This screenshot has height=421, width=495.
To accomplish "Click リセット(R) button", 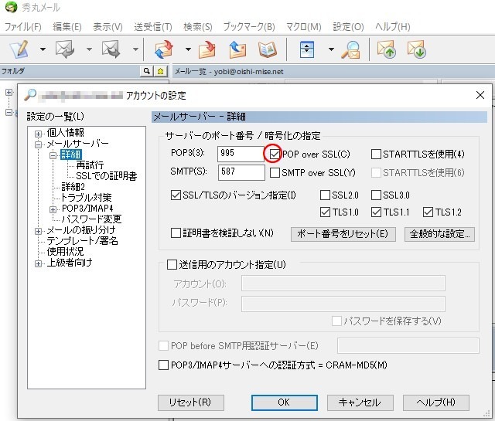I will click(191, 402).
